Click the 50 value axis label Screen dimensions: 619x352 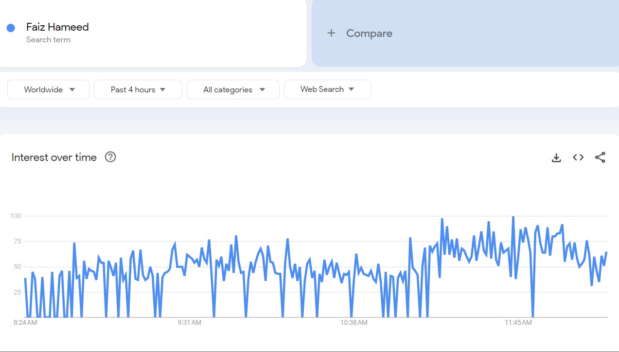tap(18, 267)
